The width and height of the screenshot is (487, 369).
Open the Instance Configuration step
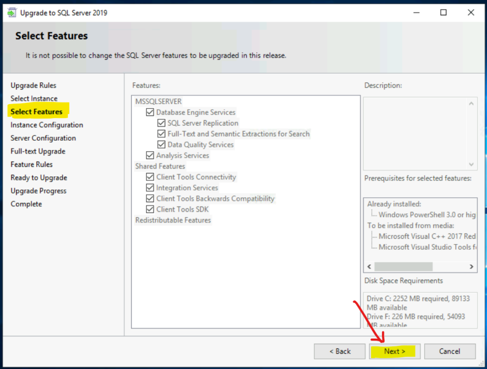click(x=47, y=125)
